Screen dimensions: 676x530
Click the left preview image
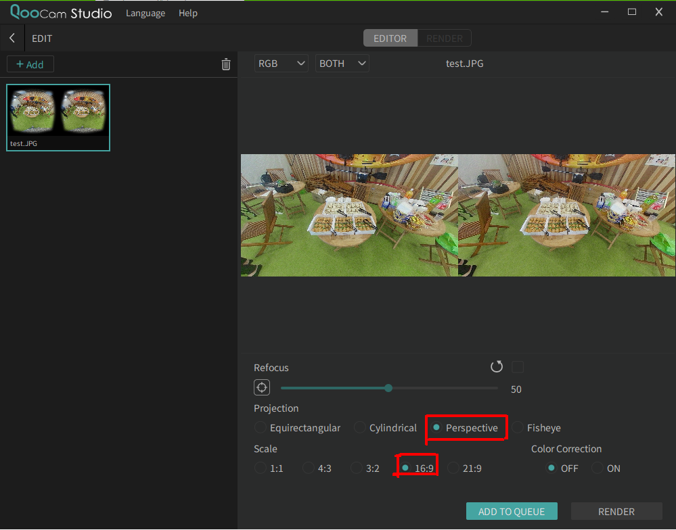tap(349, 215)
